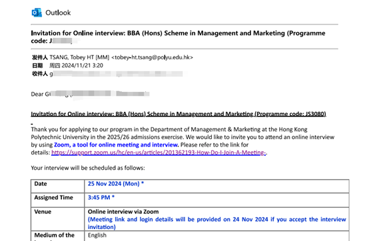Viewport: 365px width, 241px height.
Task: Click the recipient label 收件人
Action: pyautogui.click(x=40, y=74)
